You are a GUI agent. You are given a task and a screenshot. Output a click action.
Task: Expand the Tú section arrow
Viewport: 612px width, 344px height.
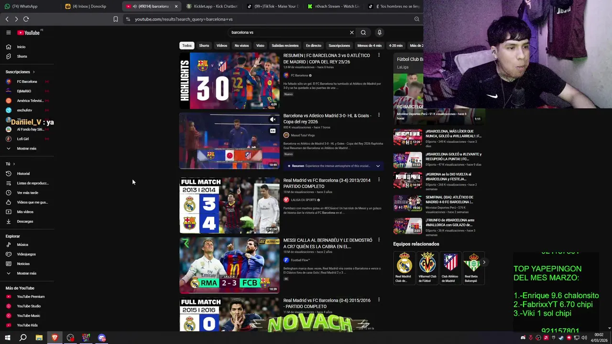pyautogui.click(x=14, y=164)
